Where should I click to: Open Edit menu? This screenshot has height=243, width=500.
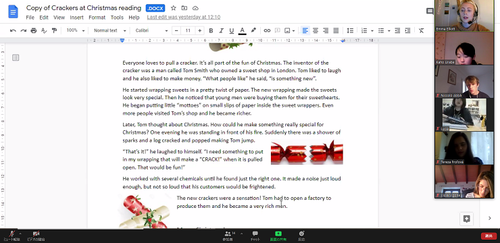tap(44, 18)
